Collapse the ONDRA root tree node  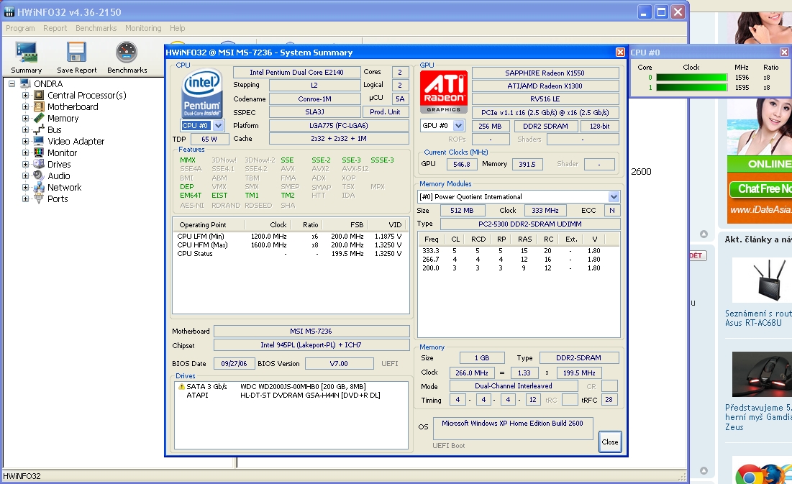pos(13,84)
